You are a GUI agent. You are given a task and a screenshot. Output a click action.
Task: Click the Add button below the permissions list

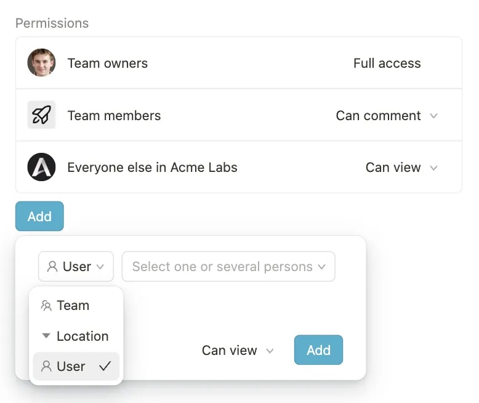pos(39,216)
